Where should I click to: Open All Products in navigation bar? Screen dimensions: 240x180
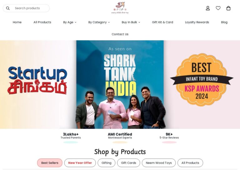(42, 22)
